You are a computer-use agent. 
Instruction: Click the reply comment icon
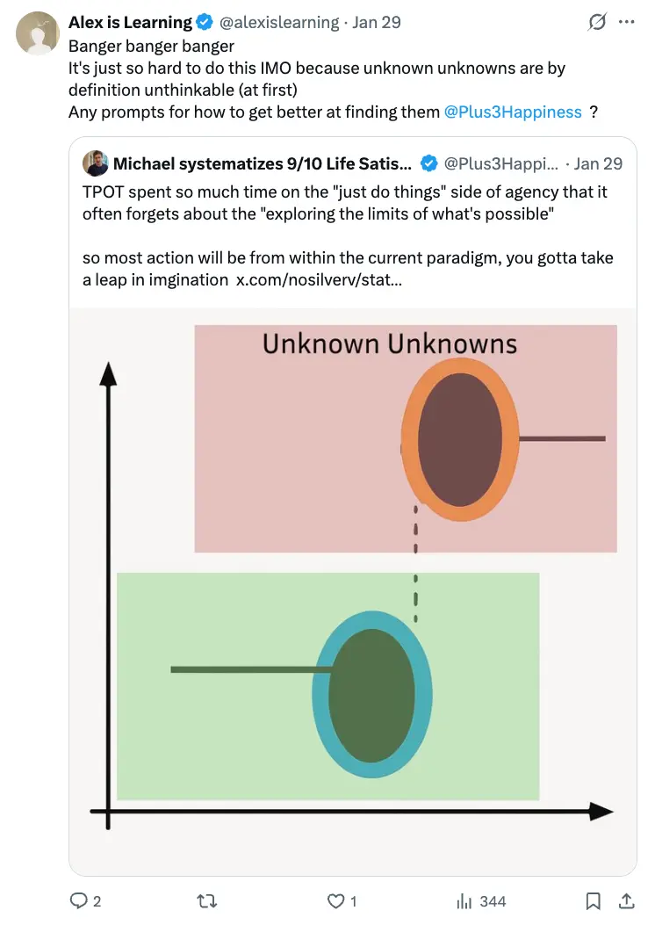point(79,900)
